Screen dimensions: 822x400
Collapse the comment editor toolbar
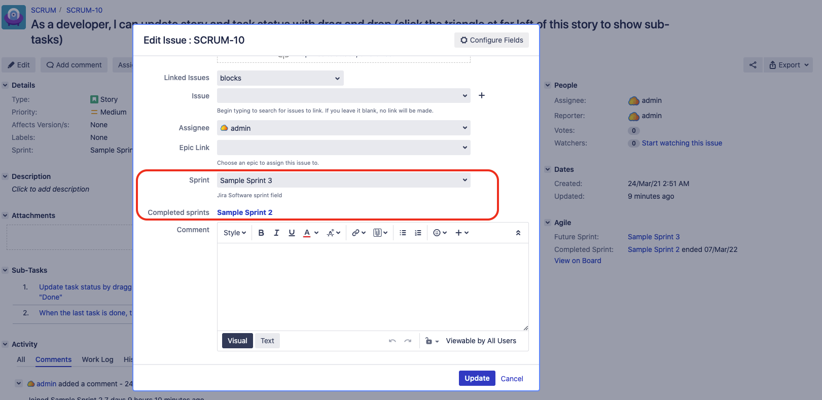tap(518, 233)
